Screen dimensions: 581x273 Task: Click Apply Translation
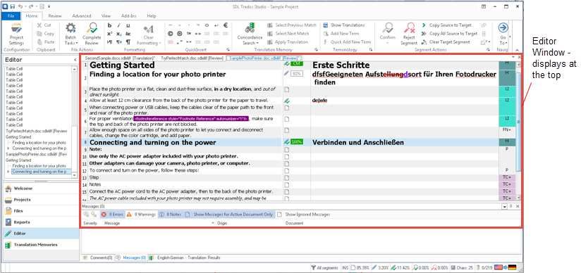pos(288,42)
